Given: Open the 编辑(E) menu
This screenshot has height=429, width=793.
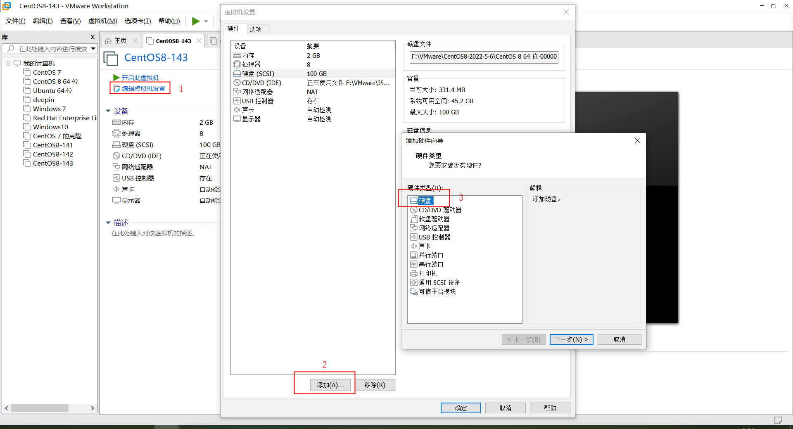Looking at the screenshot, I should click(x=43, y=21).
